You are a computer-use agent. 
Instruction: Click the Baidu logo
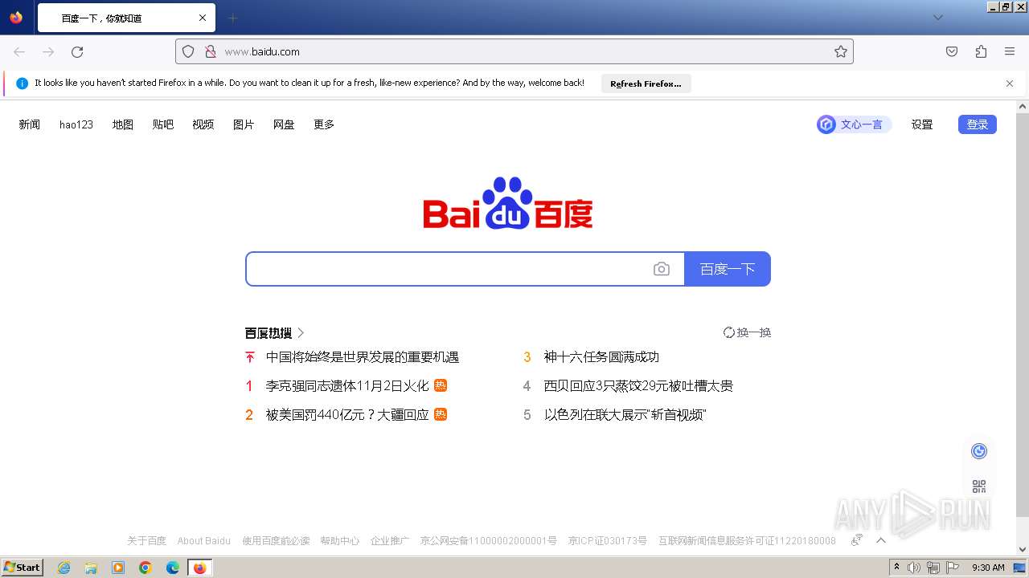[508, 203]
